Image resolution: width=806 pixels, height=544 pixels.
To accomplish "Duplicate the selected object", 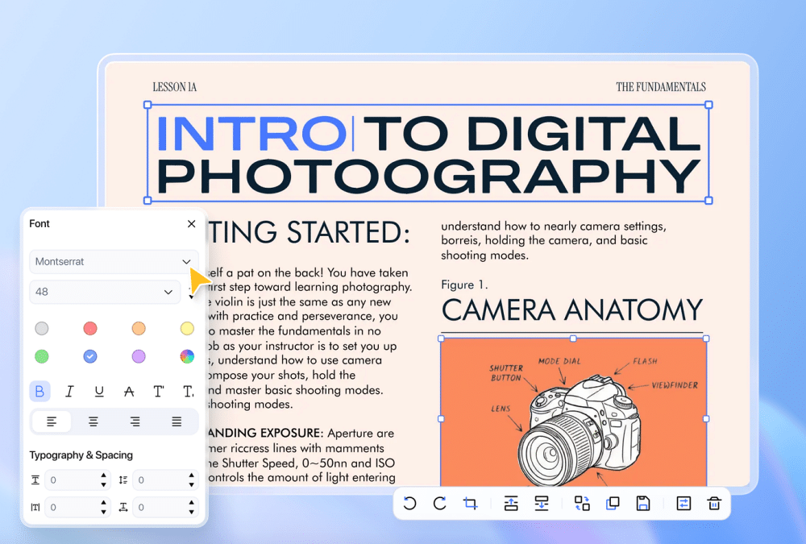I will point(613,503).
